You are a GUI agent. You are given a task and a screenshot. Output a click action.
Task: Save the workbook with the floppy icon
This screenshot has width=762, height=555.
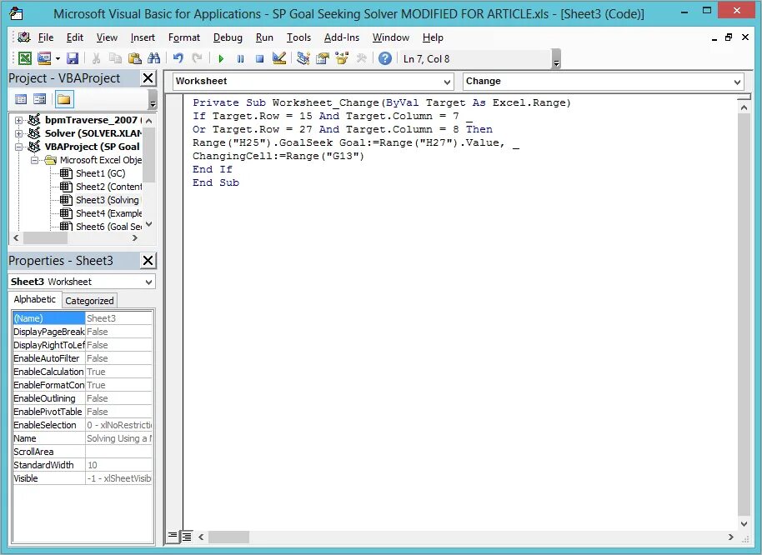(73, 59)
